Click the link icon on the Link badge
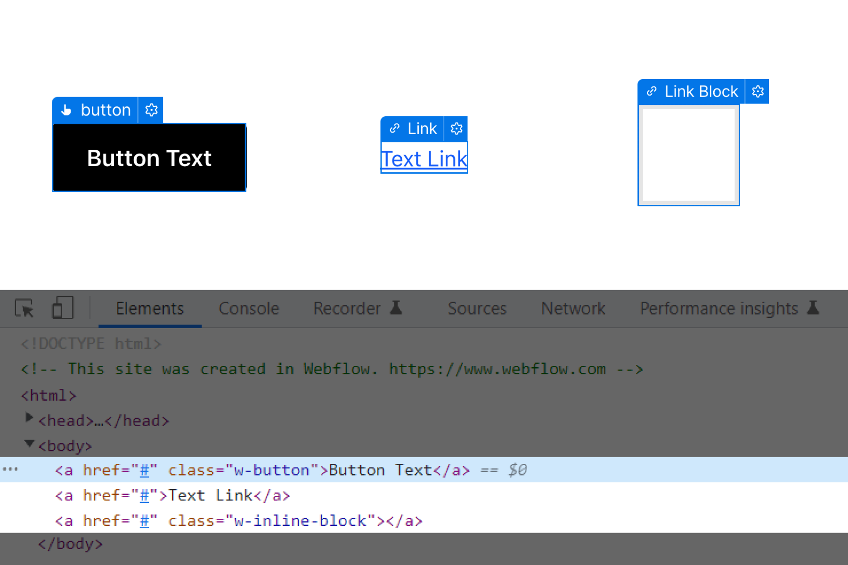 click(x=394, y=128)
